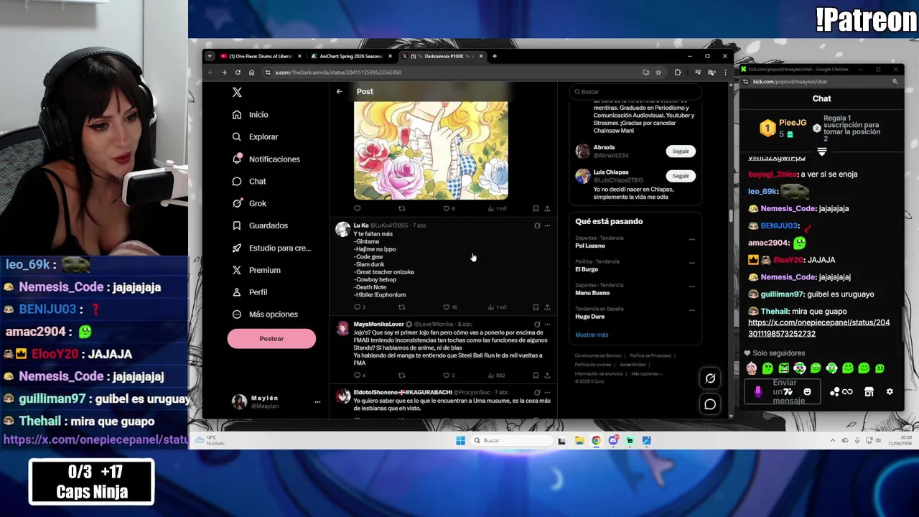Open Perfil in X sidebar

click(250, 292)
